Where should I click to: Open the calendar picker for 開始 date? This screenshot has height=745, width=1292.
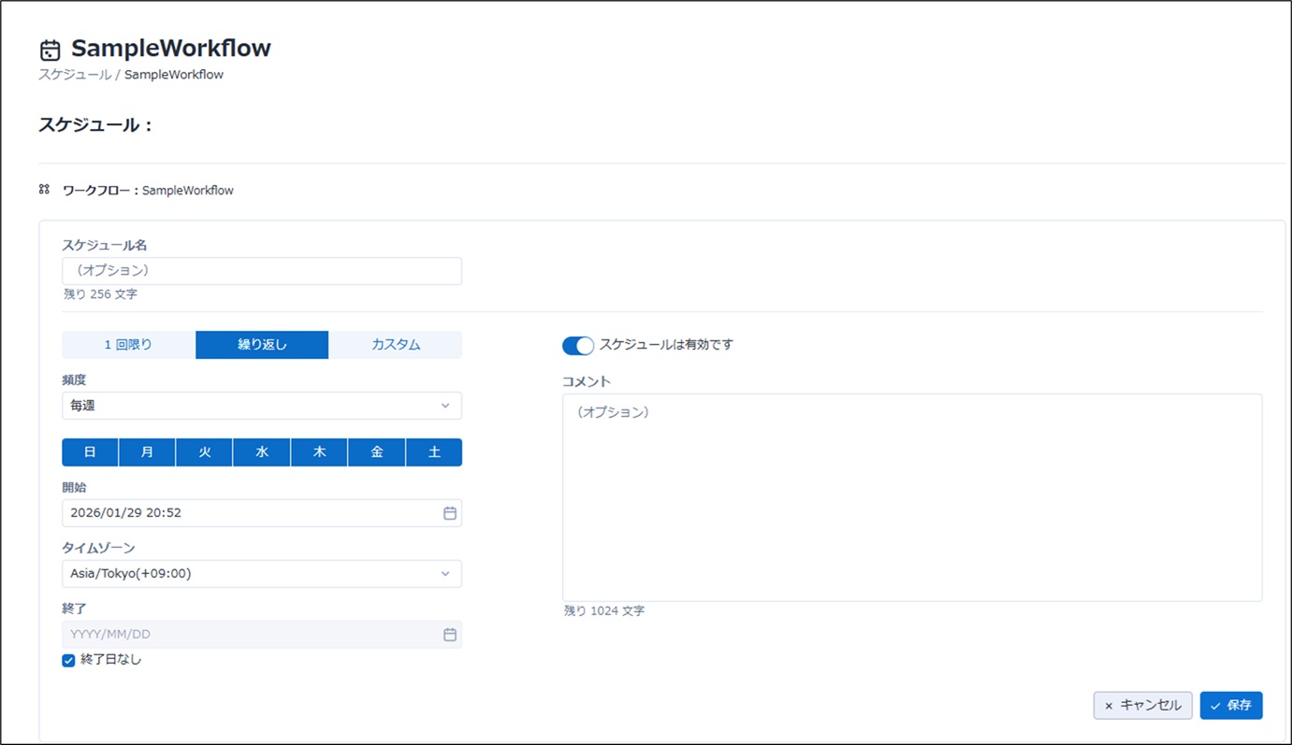pos(449,513)
